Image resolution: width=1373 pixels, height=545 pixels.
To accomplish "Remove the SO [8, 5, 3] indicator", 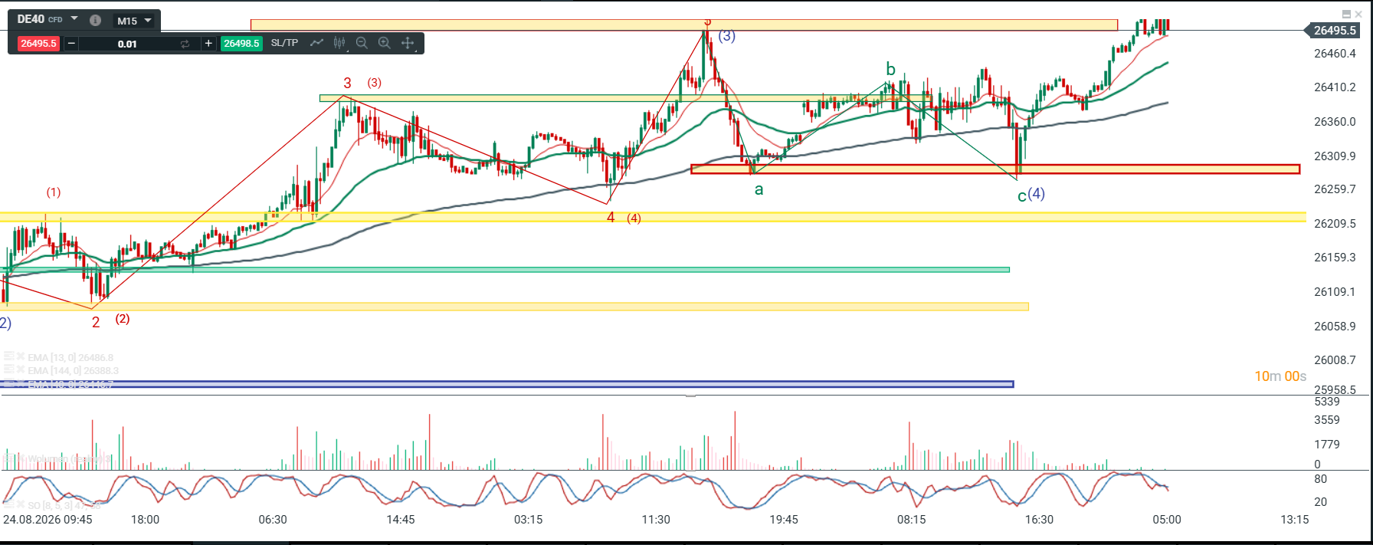I will 21,505.
